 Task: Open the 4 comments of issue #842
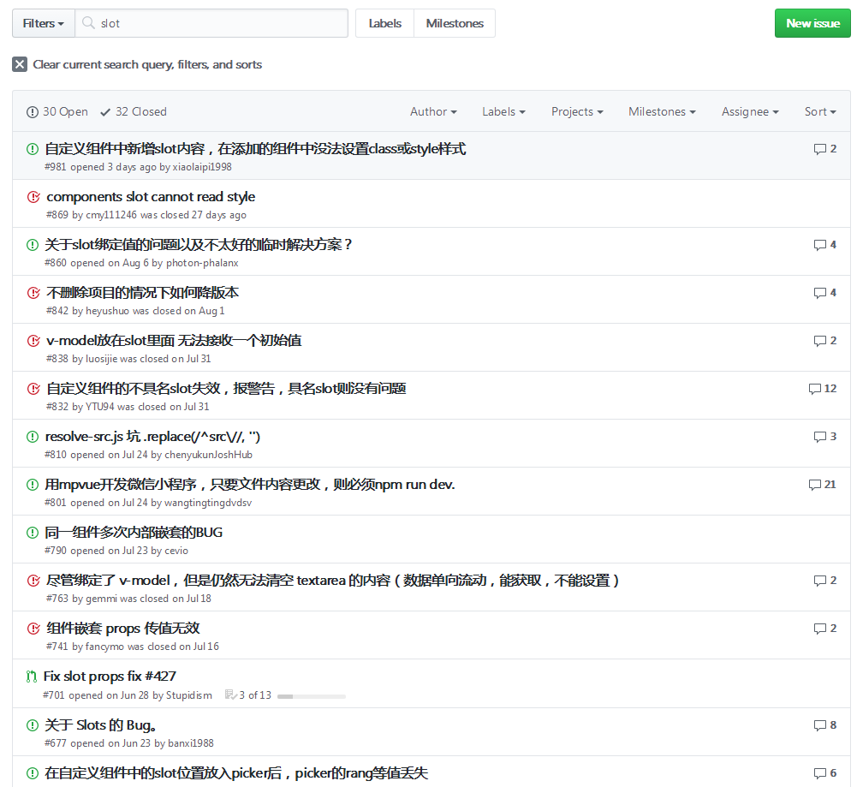tap(824, 293)
